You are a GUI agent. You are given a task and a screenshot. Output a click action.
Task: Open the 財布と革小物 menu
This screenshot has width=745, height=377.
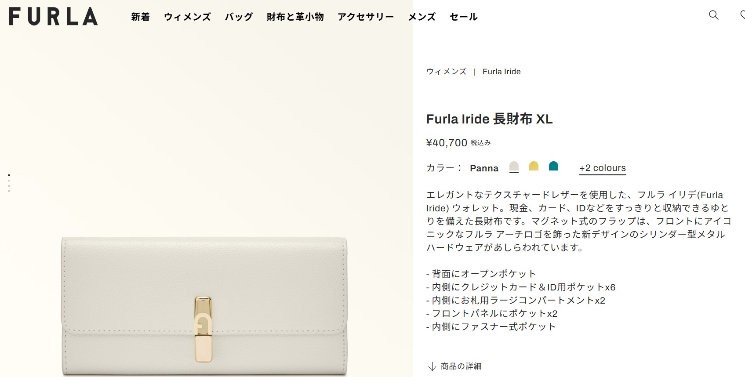pos(295,17)
